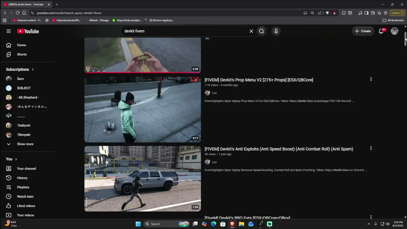Open the fxPanel - Chicago bookmark
The height and width of the screenshot is (229, 407).
(x=97, y=20)
